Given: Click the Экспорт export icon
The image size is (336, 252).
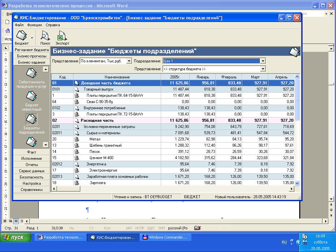Looking at the screenshot, I should pyautogui.click(x=62, y=35).
